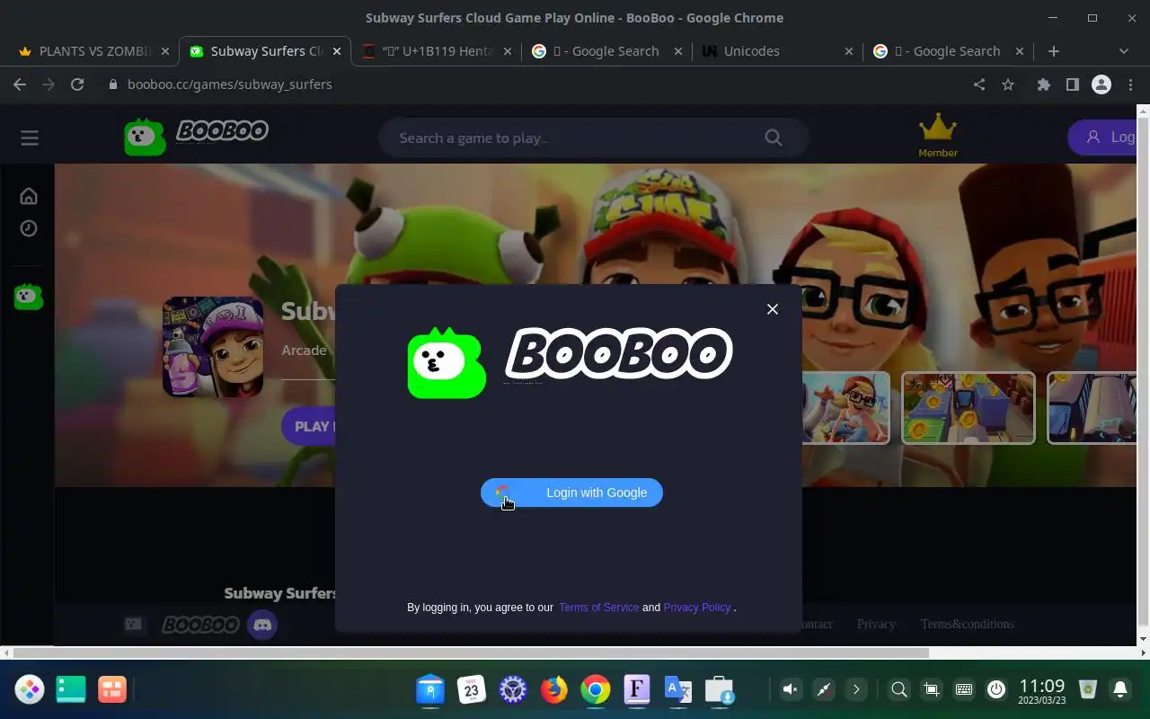Viewport: 1150px width, 719px height.
Task: Open recent history clock icon in sidebar
Action: [x=29, y=228]
